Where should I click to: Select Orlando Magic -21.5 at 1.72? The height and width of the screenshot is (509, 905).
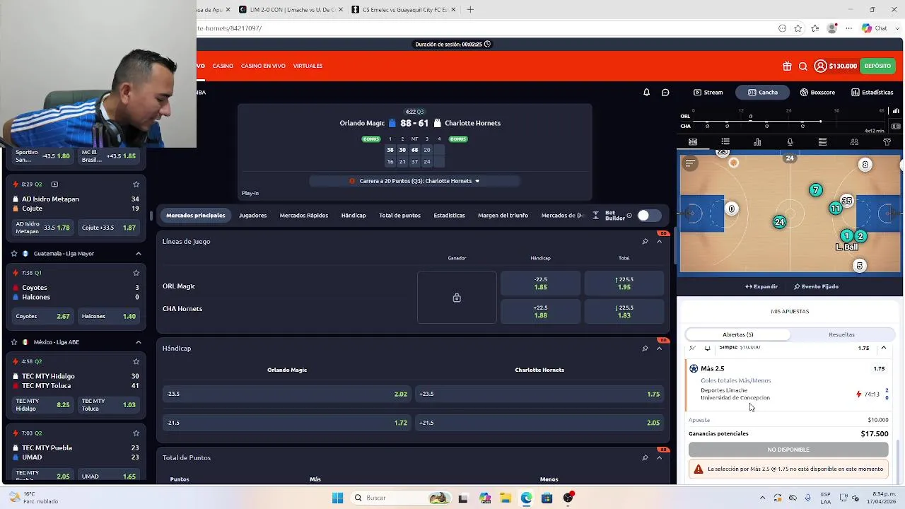pyautogui.click(x=286, y=423)
